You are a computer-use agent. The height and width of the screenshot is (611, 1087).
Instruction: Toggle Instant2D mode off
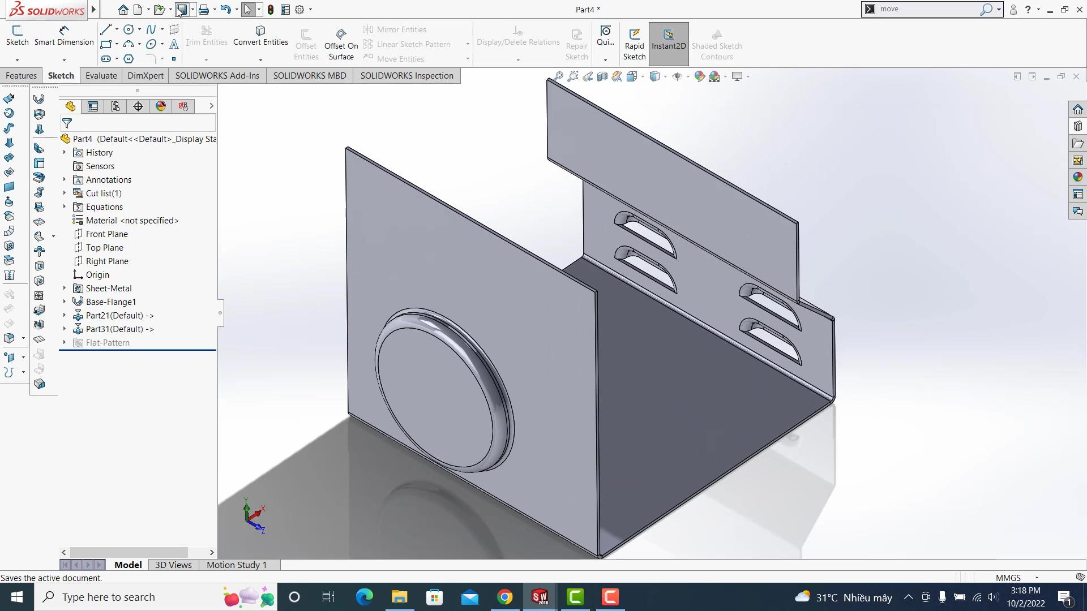tap(669, 42)
